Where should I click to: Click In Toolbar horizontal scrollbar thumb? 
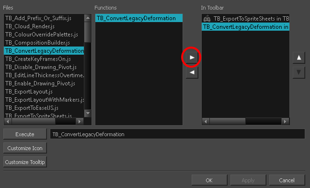point(228,121)
